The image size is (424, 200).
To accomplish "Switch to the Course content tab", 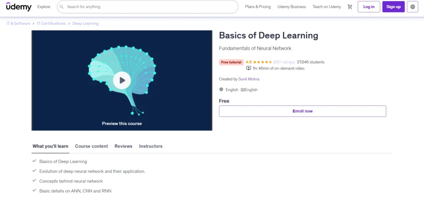I will [x=91, y=146].
